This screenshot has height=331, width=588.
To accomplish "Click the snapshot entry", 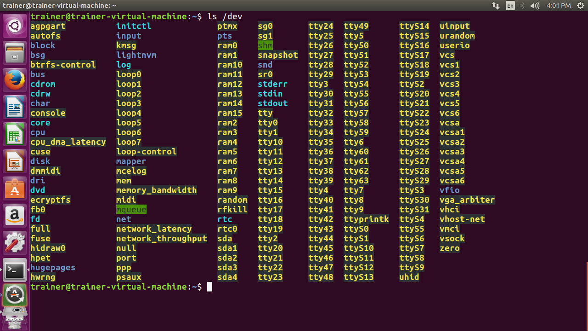I will (278, 55).
